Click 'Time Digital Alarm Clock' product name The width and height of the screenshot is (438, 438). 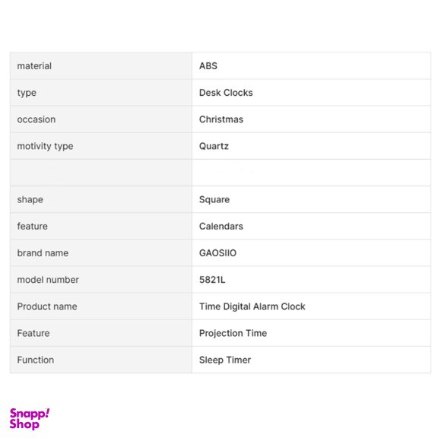252,306
